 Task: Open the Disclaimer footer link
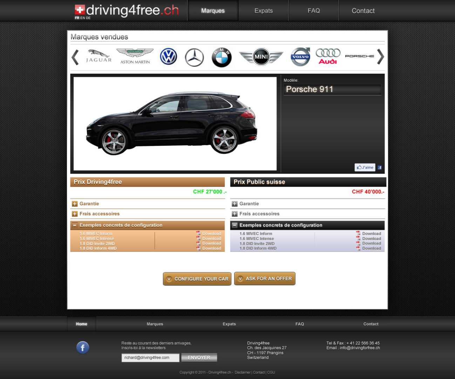(x=243, y=372)
